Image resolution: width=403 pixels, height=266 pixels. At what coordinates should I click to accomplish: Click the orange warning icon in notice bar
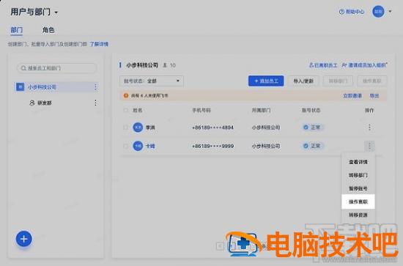[x=126, y=95]
